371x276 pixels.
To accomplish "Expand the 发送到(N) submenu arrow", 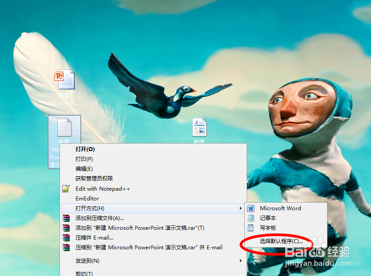I will tap(241, 260).
